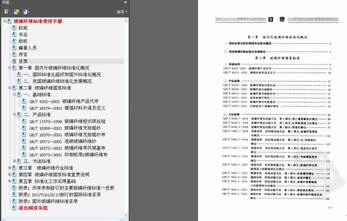
Task: Click bookmark icon beside GB/T 17470—1998
Action: (24, 121)
